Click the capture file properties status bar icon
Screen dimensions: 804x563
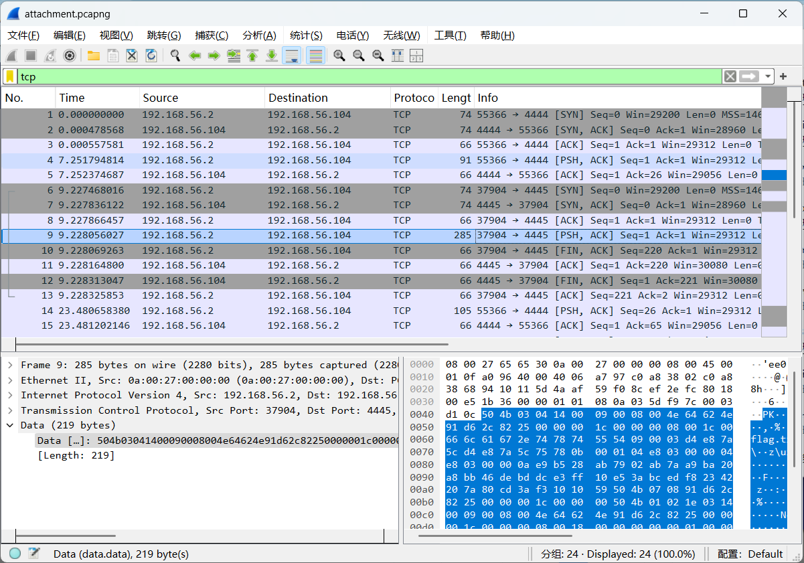(x=34, y=554)
